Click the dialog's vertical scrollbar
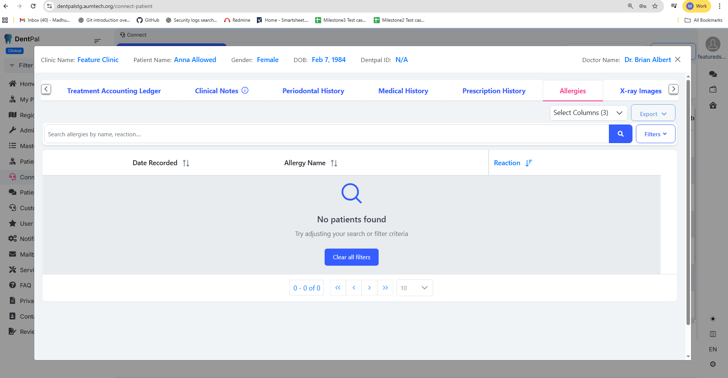The width and height of the screenshot is (728, 378). point(688,202)
